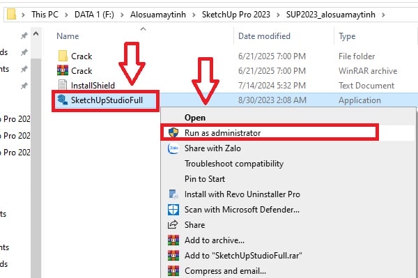Choose Add to "SketchUpStudioFull.rar"
This screenshot has width=418, height=278.
tap(243, 255)
